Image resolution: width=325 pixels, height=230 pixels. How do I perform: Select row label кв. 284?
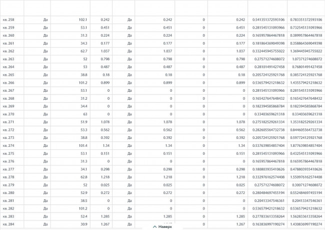coord(8,224)
